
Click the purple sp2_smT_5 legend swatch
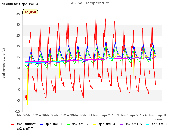tap(121, 125)
